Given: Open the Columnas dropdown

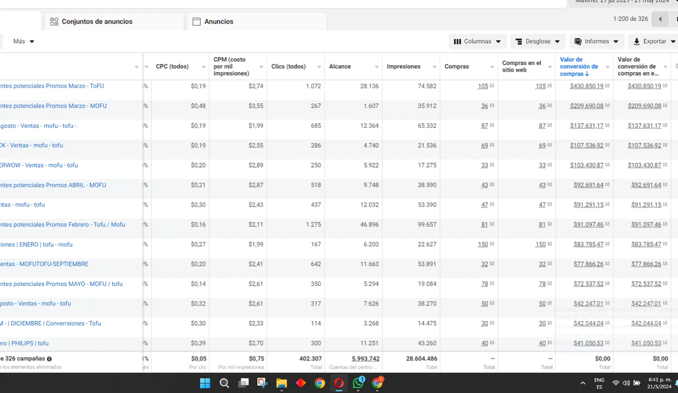Looking at the screenshot, I should point(477,41).
